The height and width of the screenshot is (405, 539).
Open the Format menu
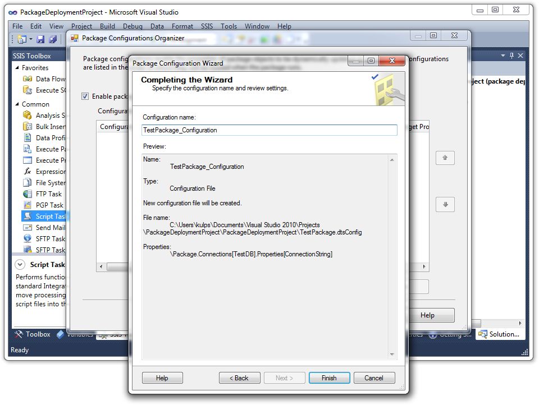pyautogui.click(x=182, y=26)
